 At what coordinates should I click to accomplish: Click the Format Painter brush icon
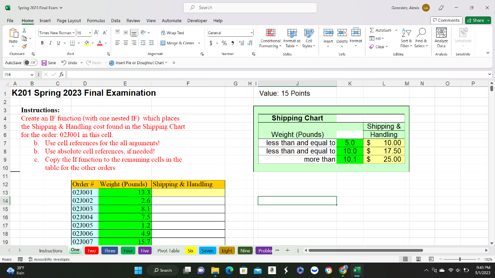pos(24,46)
